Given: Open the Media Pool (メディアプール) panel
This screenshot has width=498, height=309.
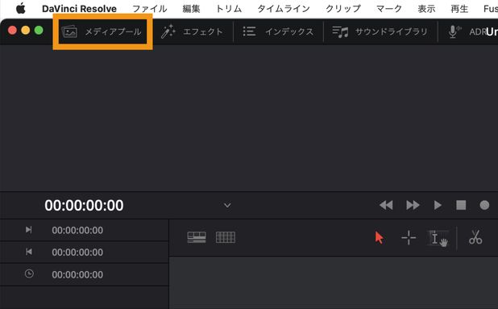Looking at the screenshot, I should pyautogui.click(x=102, y=31).
